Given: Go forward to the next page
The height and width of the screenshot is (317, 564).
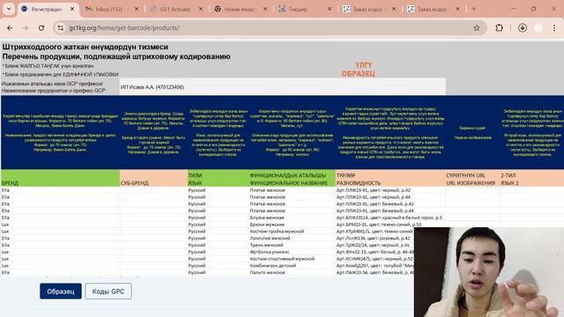Looking at the screenshot, I should tap(26, 27).
